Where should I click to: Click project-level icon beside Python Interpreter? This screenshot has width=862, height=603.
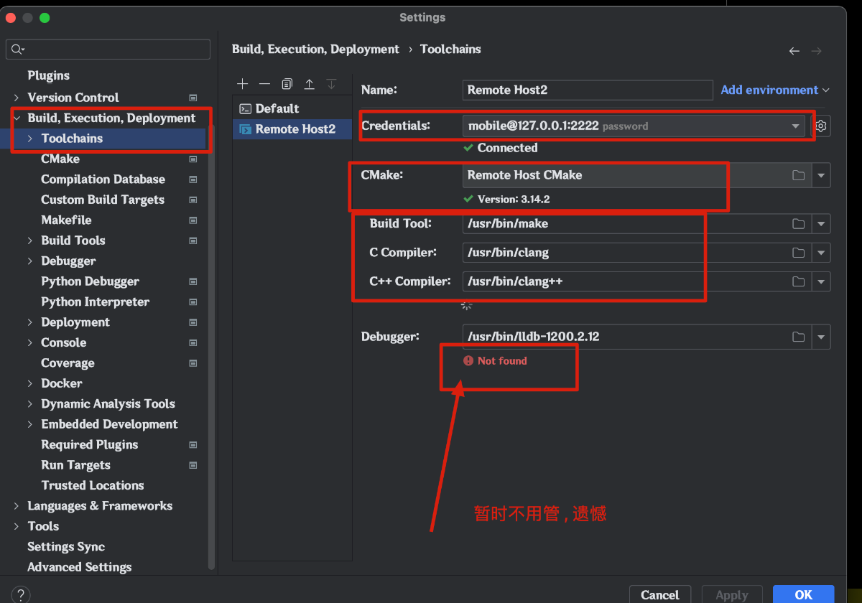[x=193, y=302]
